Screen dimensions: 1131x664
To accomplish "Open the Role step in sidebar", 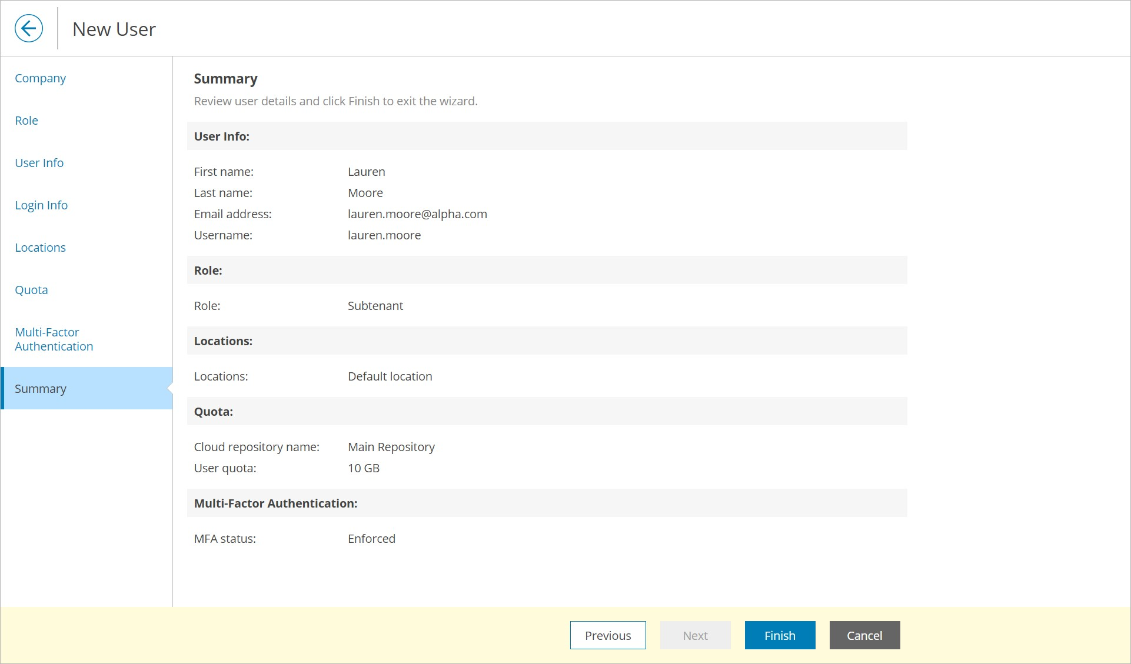I will pyautogui.click(x=26, y=121).
